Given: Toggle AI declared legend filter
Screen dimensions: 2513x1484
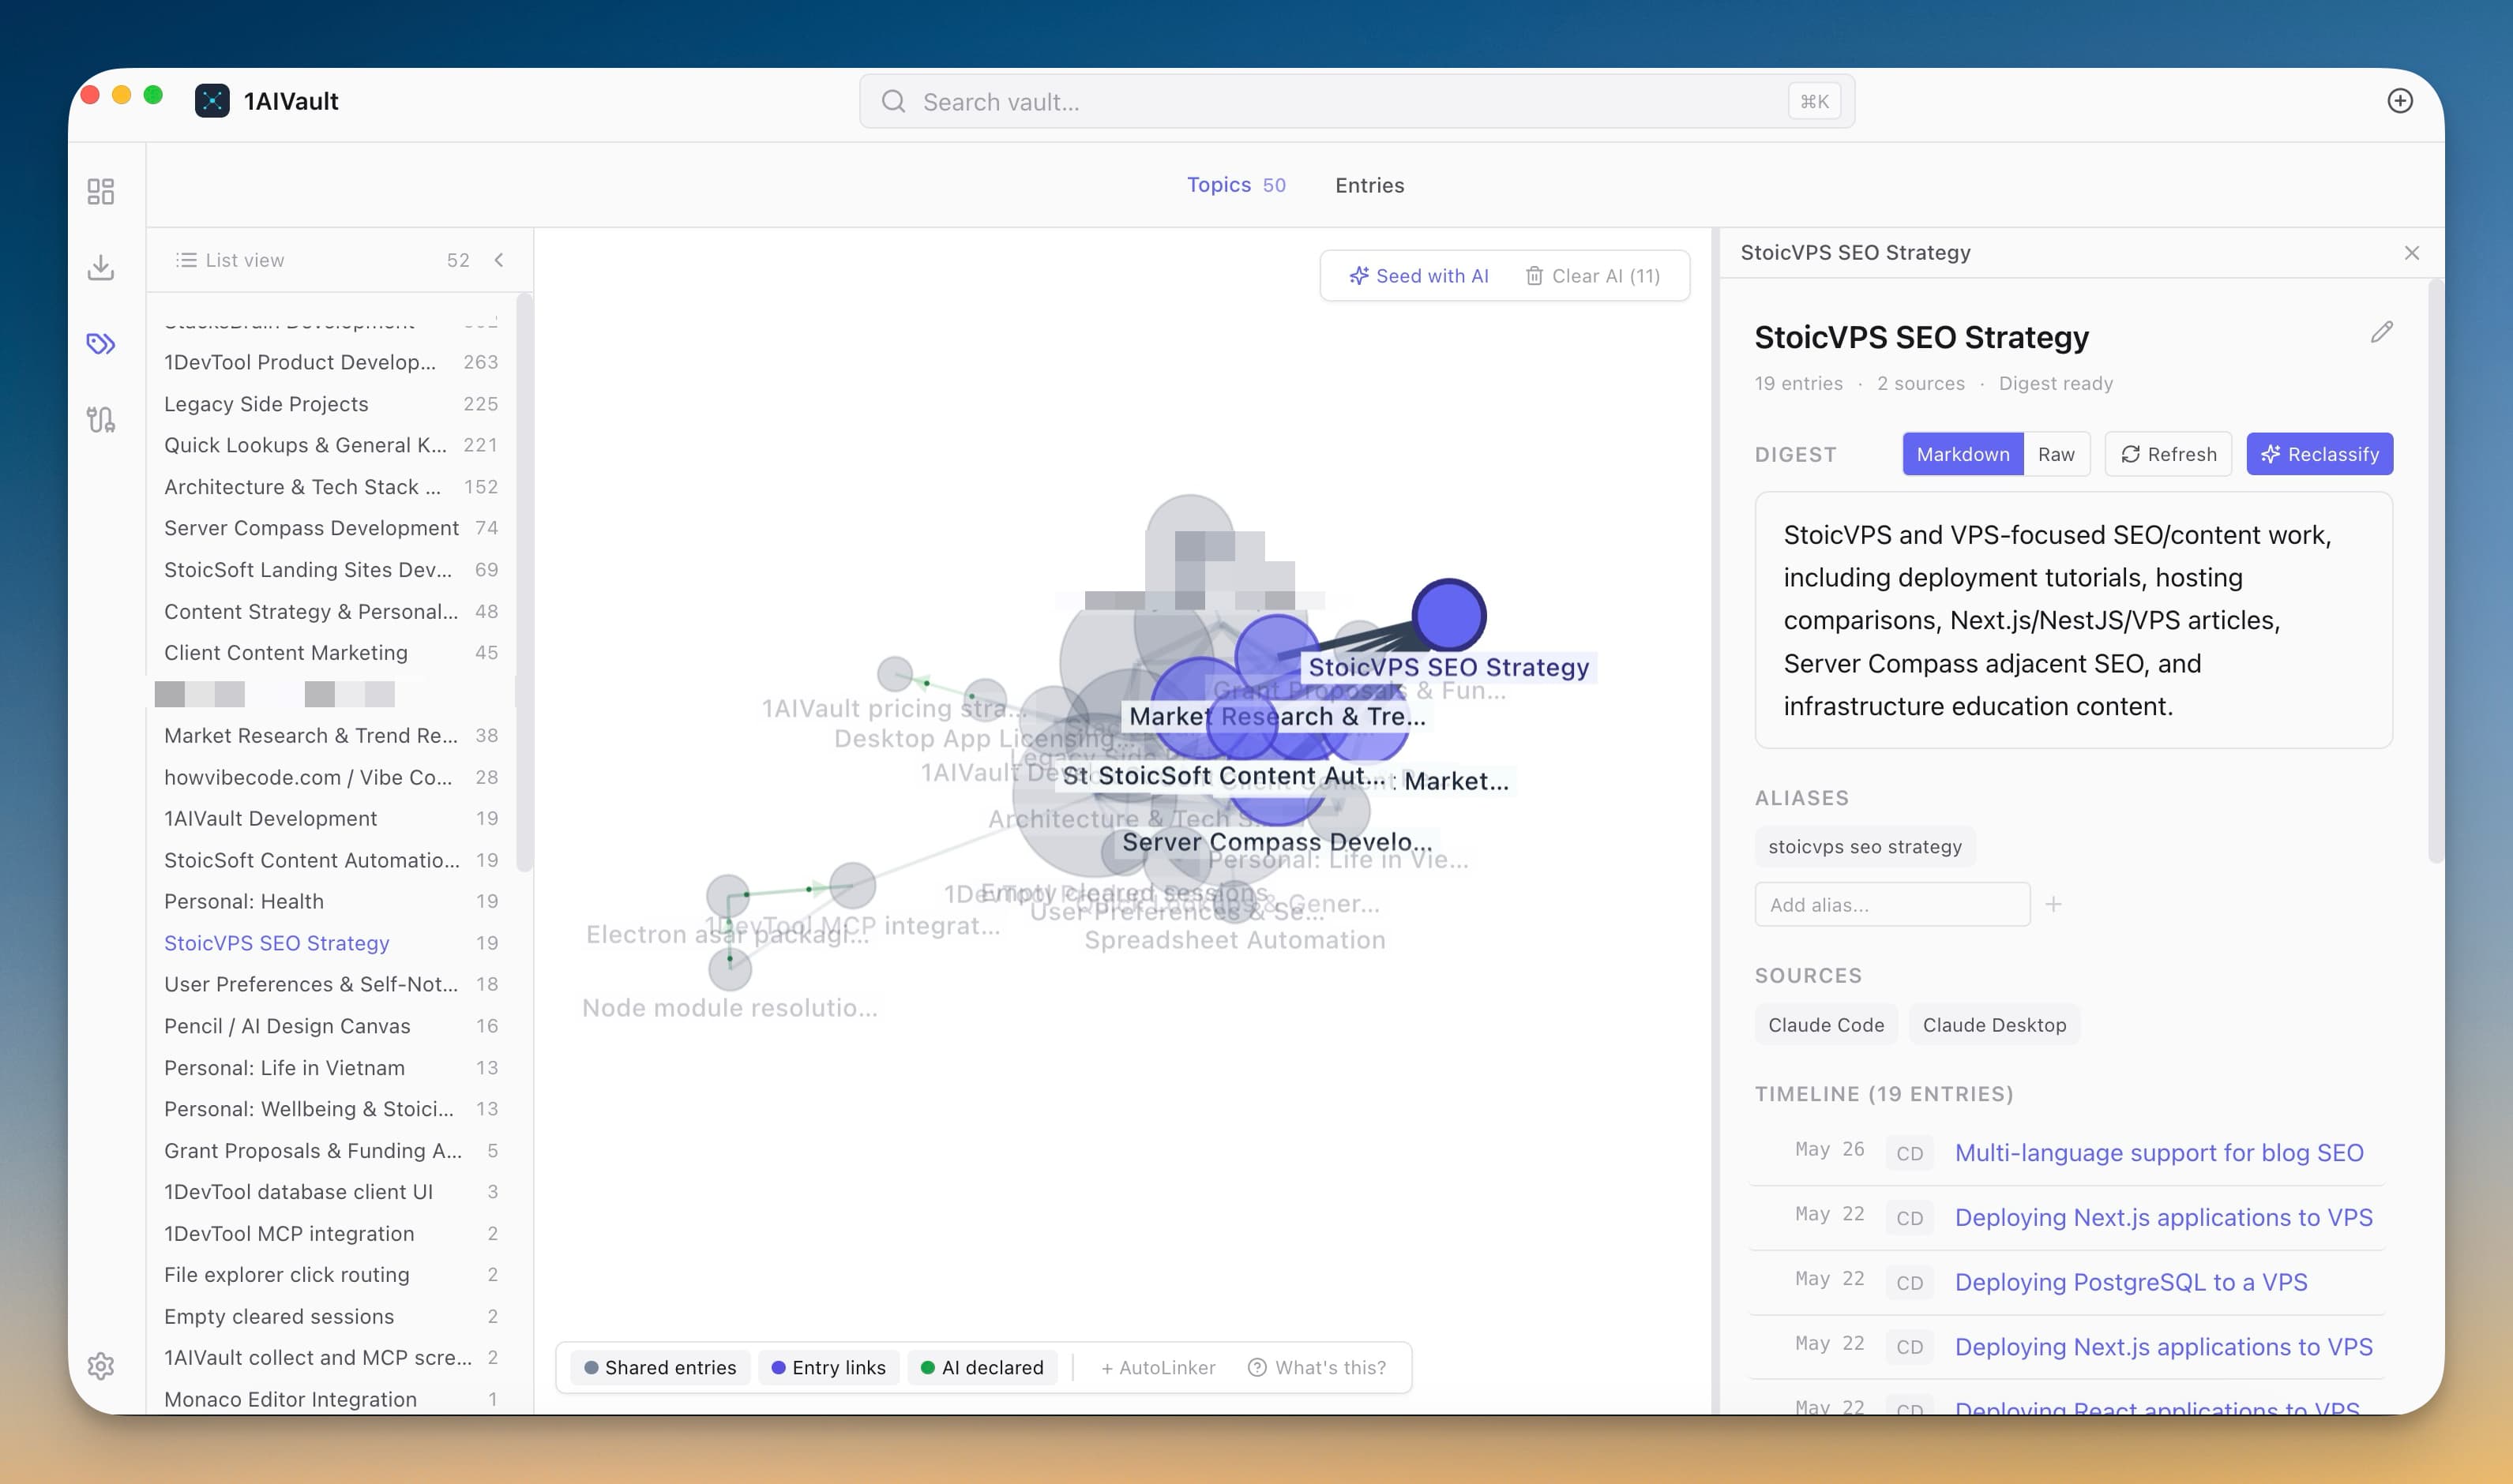Looking at the screenshot, I should [982, 1367].
